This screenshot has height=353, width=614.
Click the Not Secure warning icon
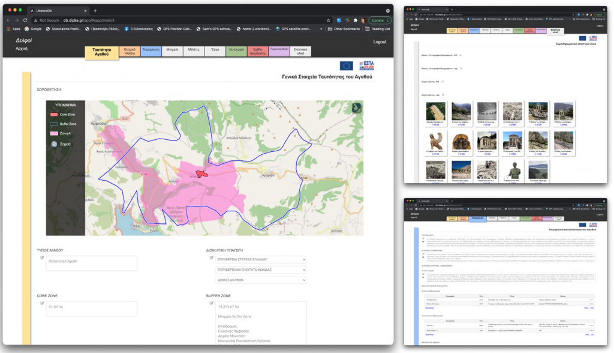point(35,20)
